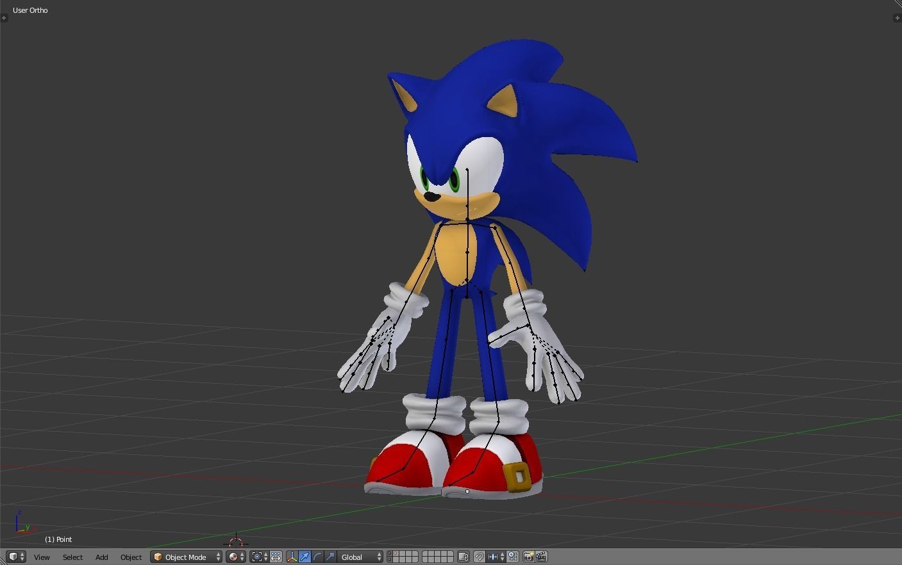The image size is (902, 565).
Task: Toggle lock camera and layers to scene
Action: click(463, 557)
